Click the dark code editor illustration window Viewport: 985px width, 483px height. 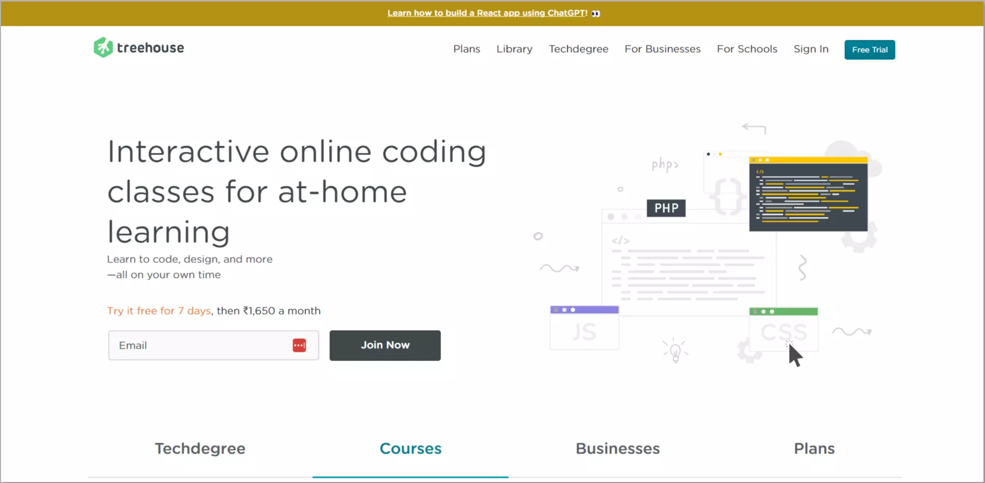(x=808, y=194)
